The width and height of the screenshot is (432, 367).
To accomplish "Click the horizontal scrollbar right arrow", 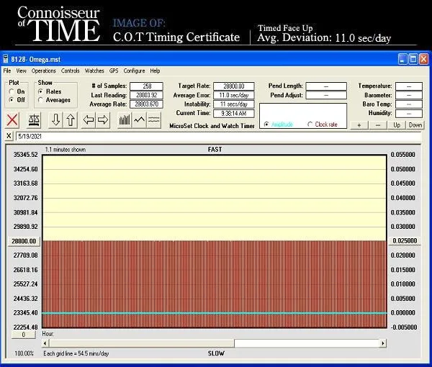I will click(383, 343).
